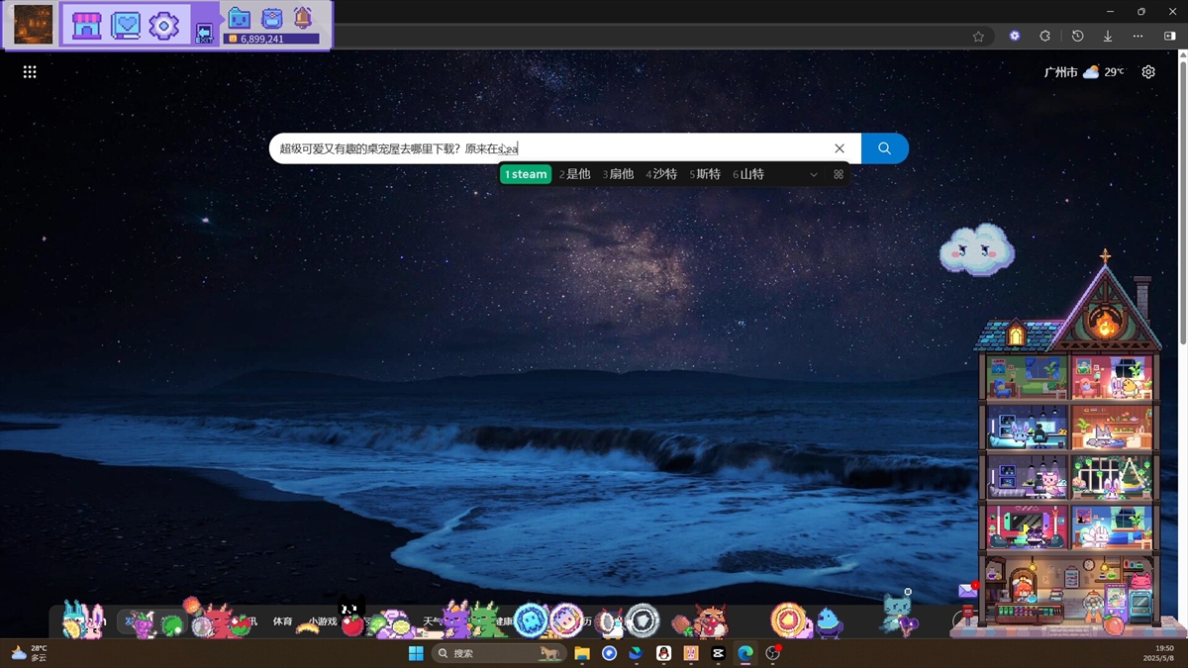Image resolution: width=1188 pixels, height=668 pixels.
Task: Expand the IME candidate list chevron
Action: tap(814, 174)
